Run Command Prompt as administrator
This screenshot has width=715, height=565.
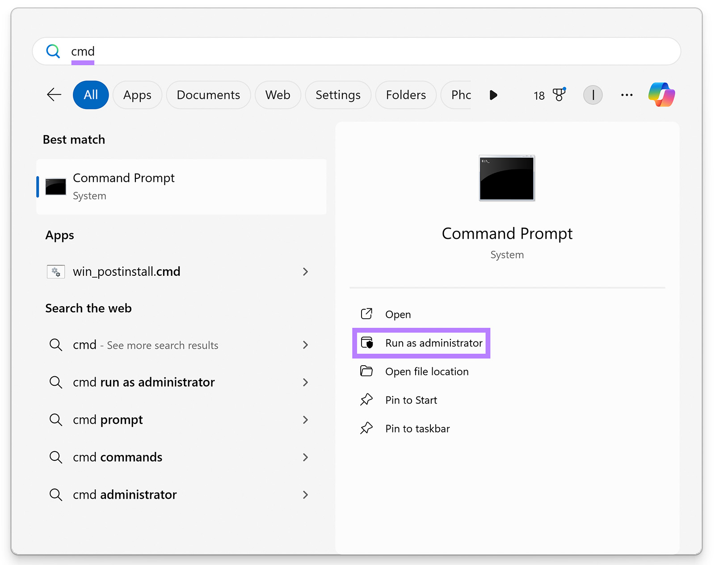pyautogui.click(x=433, y=343)
